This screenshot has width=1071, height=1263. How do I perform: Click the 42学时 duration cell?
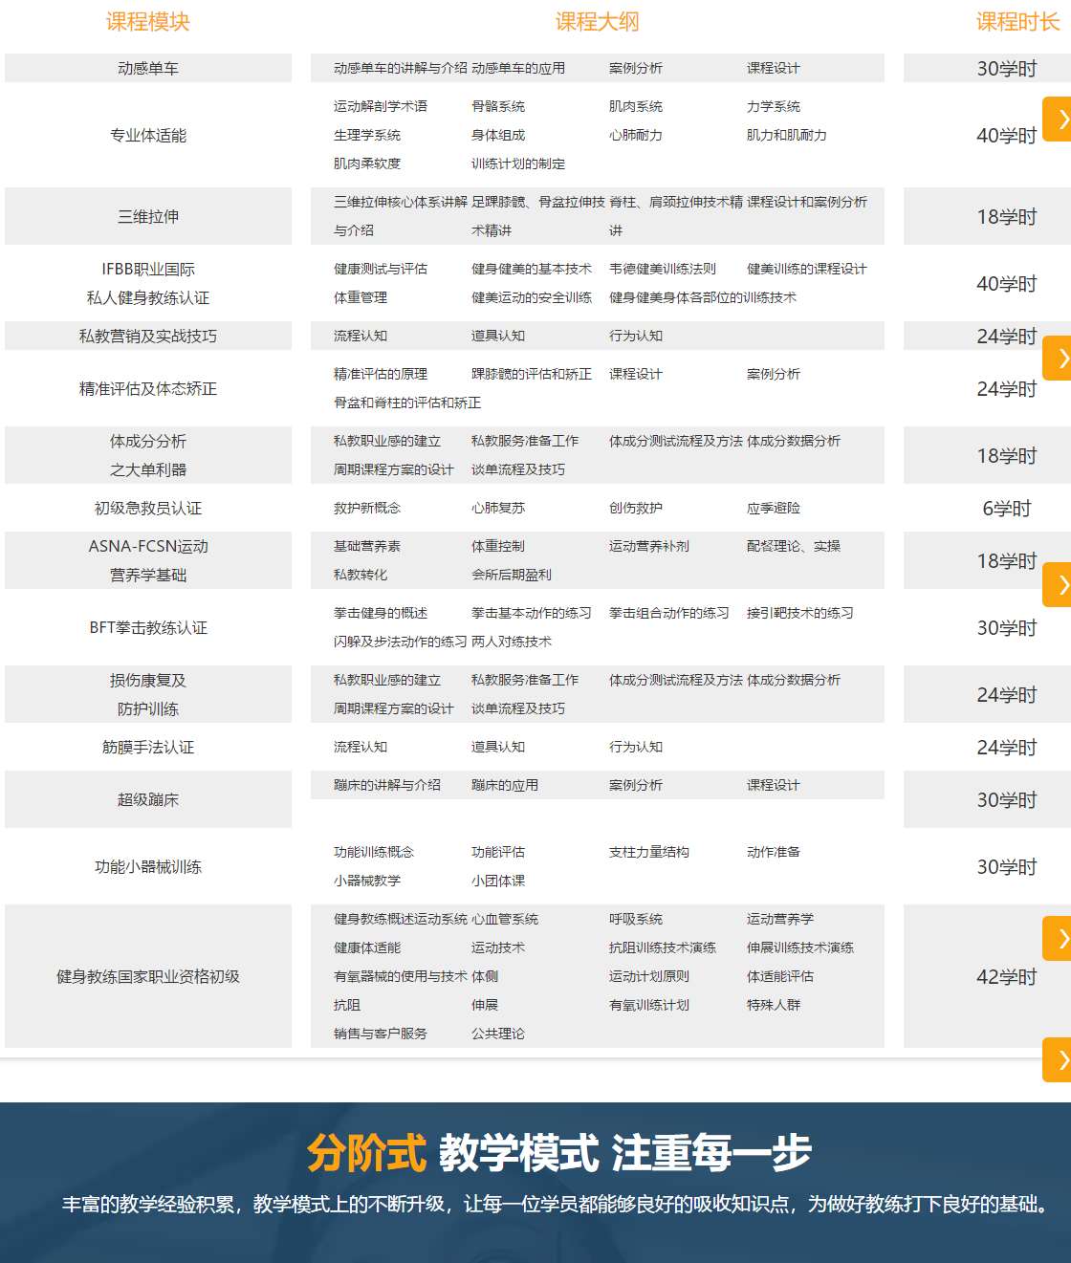coord(1006,977)
